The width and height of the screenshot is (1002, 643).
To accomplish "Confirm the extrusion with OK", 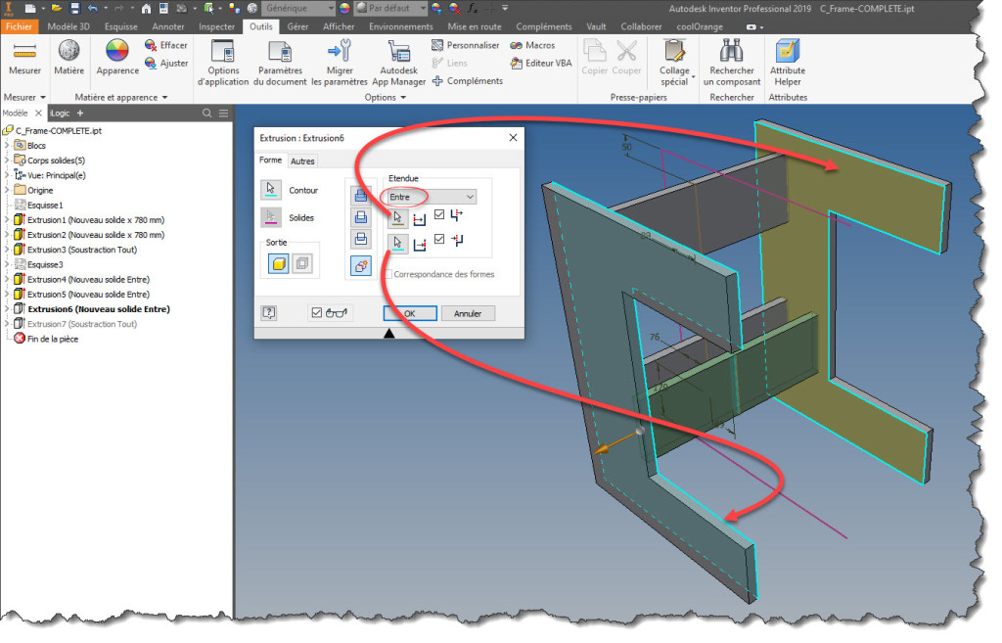I will tap(410, 313).
